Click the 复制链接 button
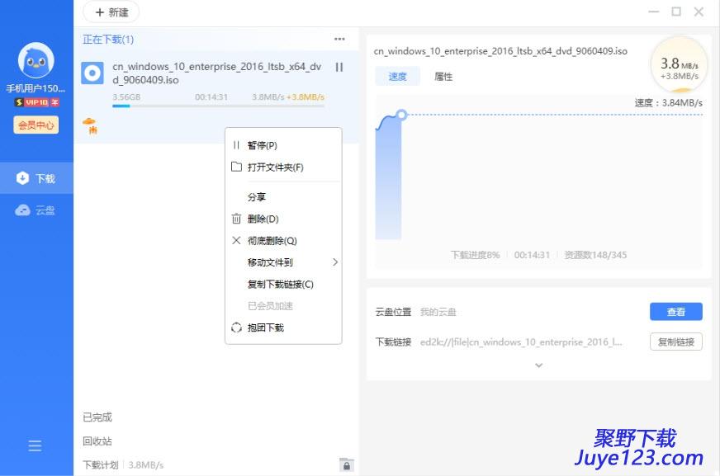Image resolution: width=720 pixels, height=476 pixels. (676, 342)
